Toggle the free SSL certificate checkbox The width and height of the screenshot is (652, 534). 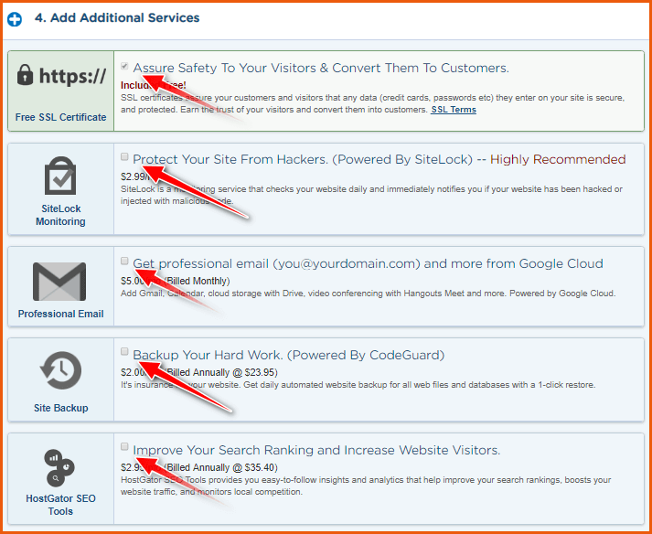tap(124, 66)
